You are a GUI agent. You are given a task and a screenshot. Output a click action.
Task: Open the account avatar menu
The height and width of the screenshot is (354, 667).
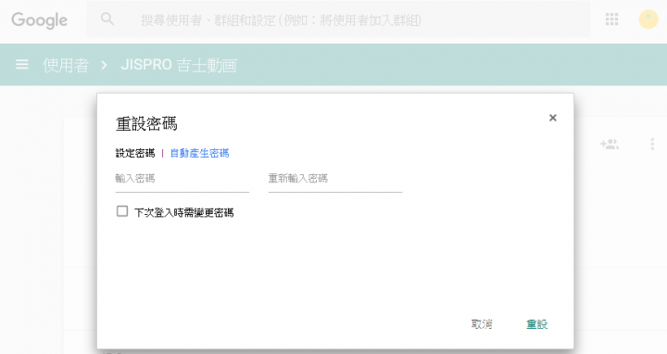pos(648,19)
